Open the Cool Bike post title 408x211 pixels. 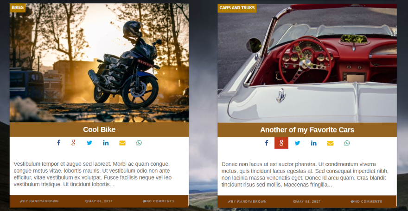click(99, 130)
